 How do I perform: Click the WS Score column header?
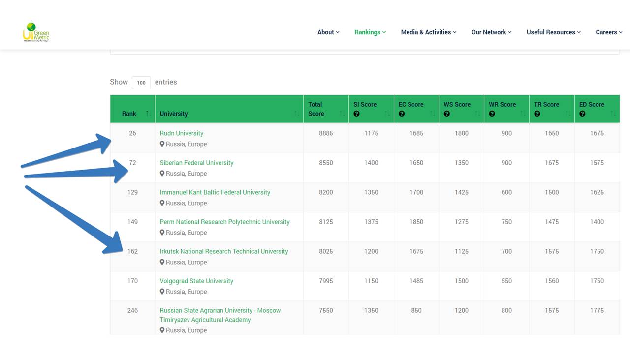[462, 109]
